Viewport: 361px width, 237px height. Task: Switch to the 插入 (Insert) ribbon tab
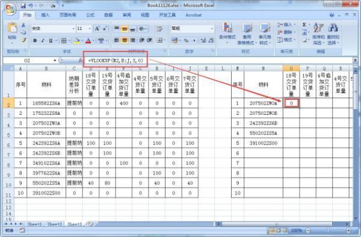pos(45,15)
